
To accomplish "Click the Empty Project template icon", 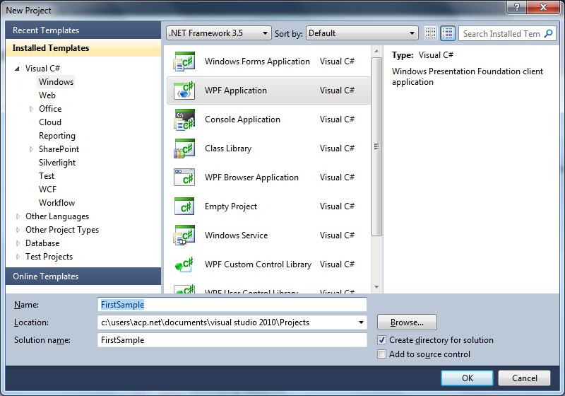I will 184,206.
